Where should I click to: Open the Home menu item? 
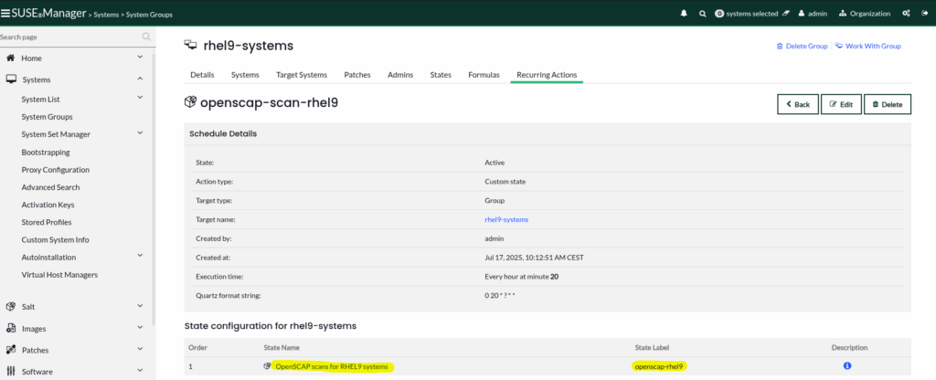pos(32,58)
